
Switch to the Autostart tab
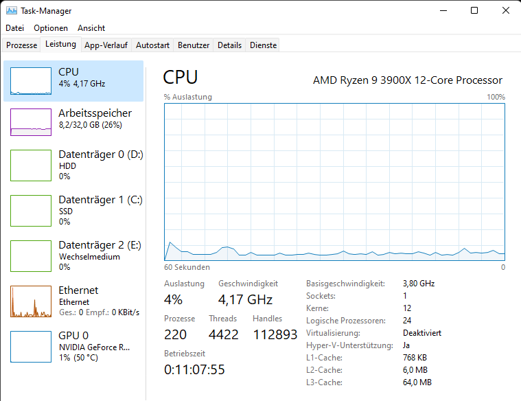click(152, 45)
